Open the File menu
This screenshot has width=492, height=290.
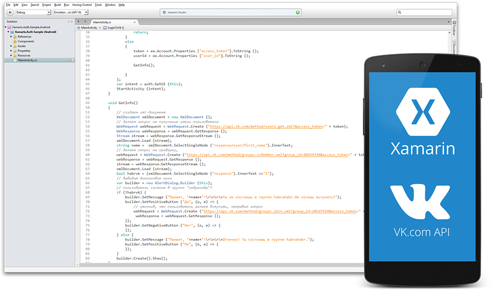tap(8, 5)
